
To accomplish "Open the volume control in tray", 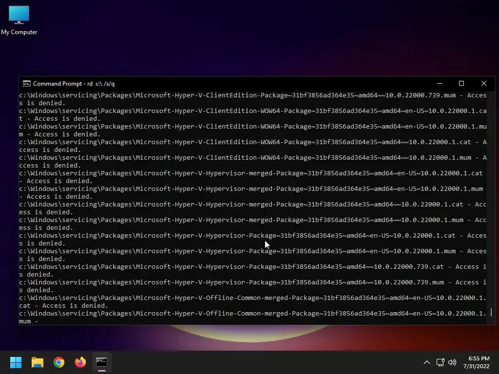I will click(452, 362).
